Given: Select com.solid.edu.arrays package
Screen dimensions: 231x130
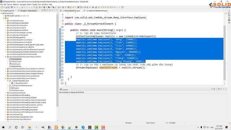Looking at the screenshot, I should [15, 21].
